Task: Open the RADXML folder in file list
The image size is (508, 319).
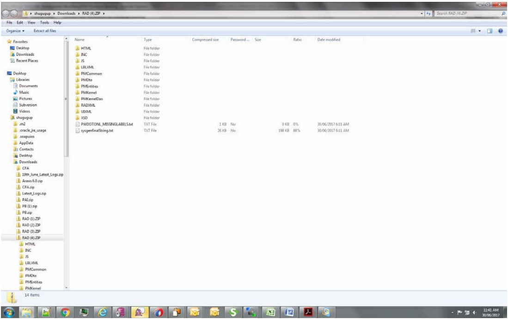Action: [x=88, y=105]
